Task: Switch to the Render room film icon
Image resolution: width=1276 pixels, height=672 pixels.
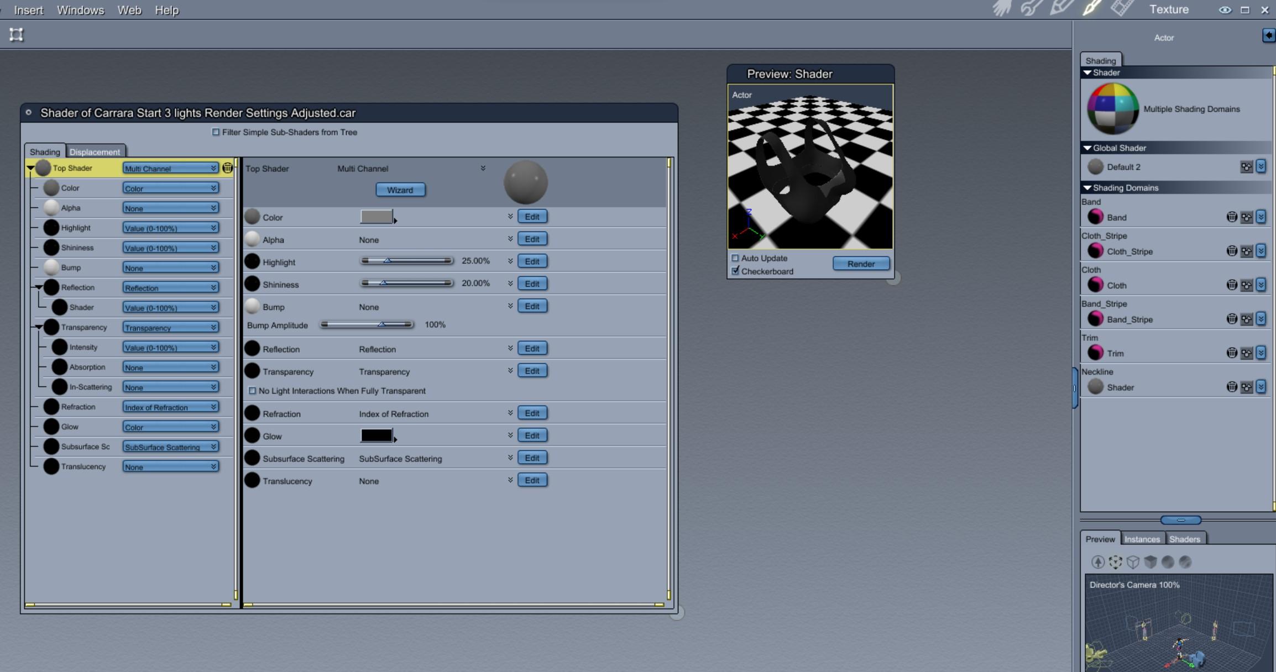Action: (x=1122, y=8)
